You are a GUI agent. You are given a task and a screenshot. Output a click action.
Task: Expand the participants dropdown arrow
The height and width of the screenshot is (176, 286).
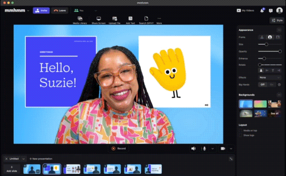tap(96, 11)
